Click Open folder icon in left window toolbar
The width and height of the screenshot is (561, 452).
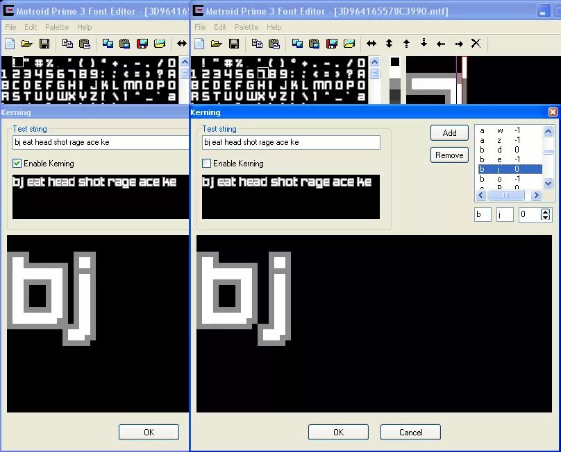tap(26, 44)
